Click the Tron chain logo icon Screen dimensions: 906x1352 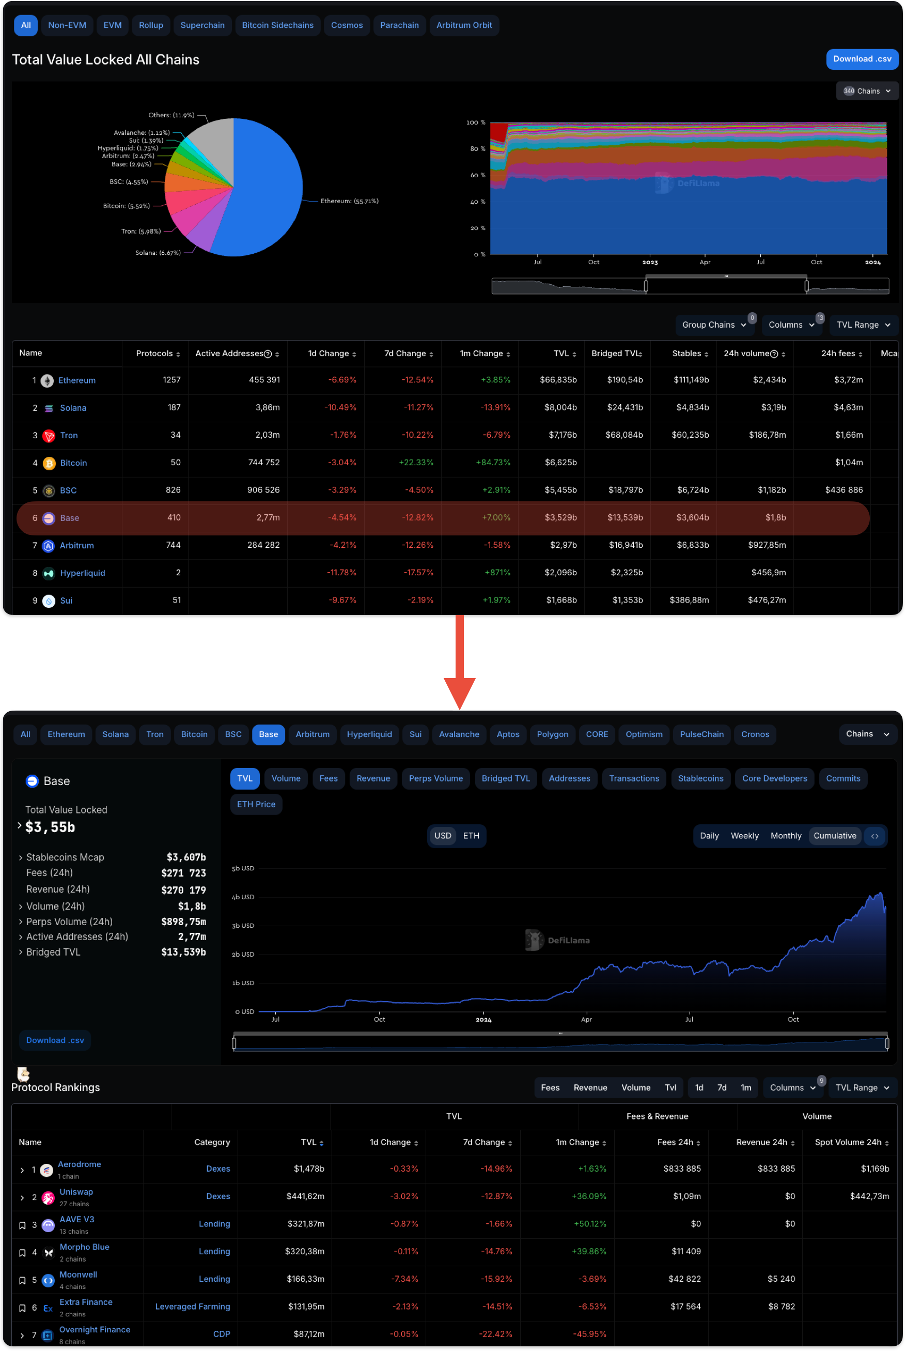point(49,436)
